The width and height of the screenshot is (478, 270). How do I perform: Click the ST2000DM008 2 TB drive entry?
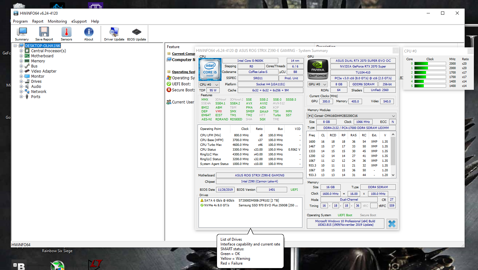[258, 201]
